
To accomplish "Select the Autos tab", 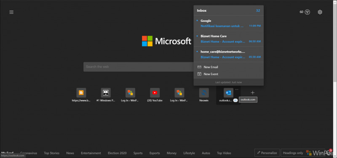I will coord(206,153).
